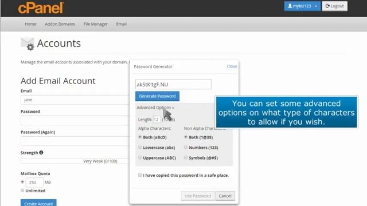Open Addon Domains menu item
This screenshot has width=367, height=206.
pos(60,24)
